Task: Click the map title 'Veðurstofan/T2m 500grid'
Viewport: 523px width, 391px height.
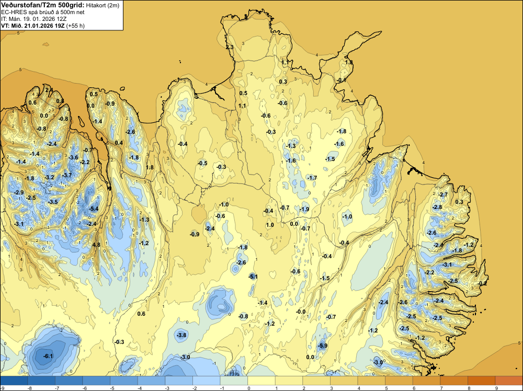Action: [43, 5]
